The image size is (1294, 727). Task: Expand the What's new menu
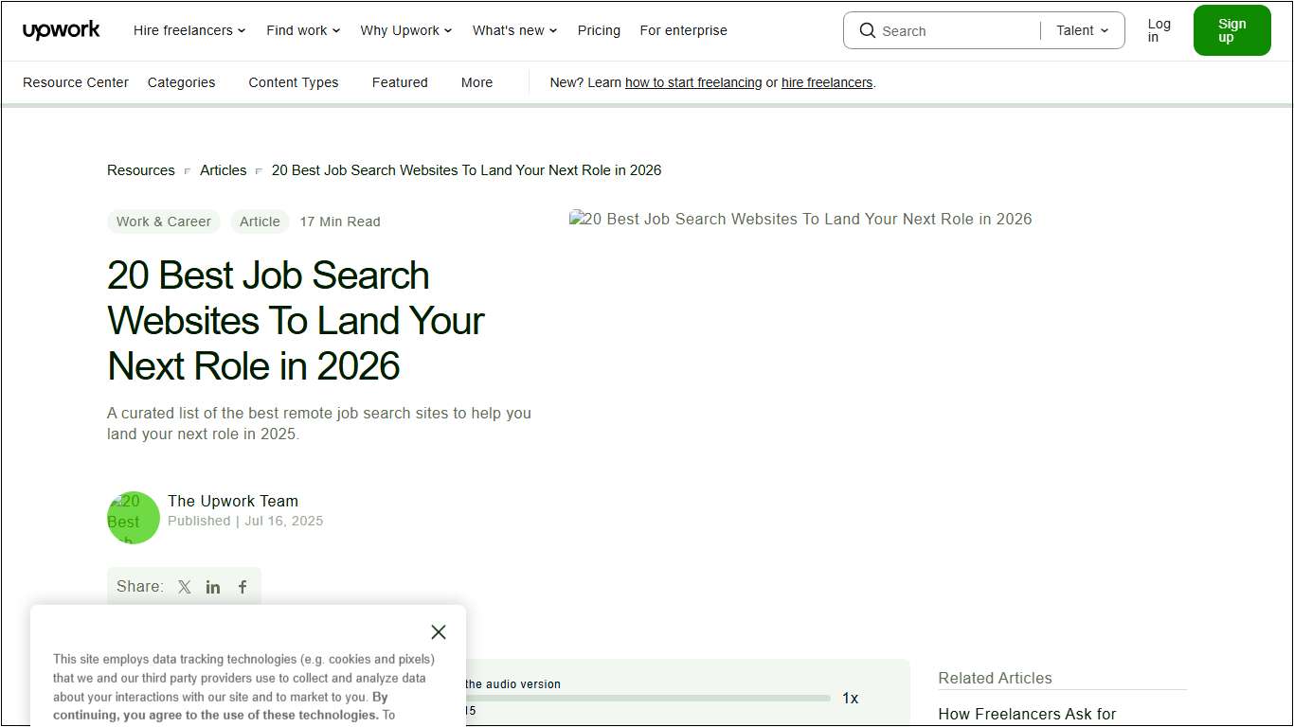tap(513, 30)
